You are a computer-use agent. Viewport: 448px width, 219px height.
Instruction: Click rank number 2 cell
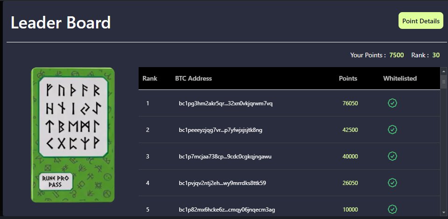tap(148, 130)
